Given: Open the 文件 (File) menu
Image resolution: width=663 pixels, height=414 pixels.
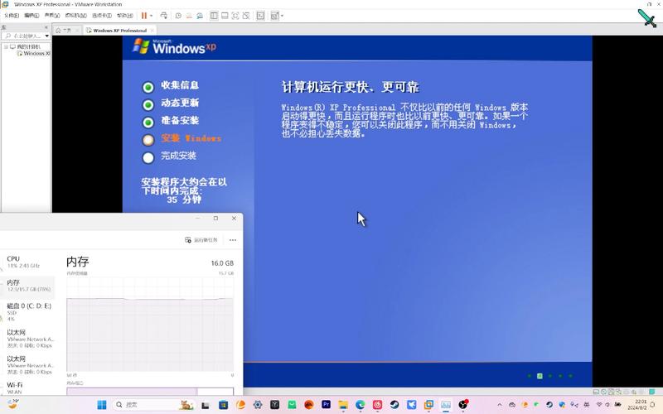Looking at the screenshot, I should pyautogui.click(x=12, y=15).
